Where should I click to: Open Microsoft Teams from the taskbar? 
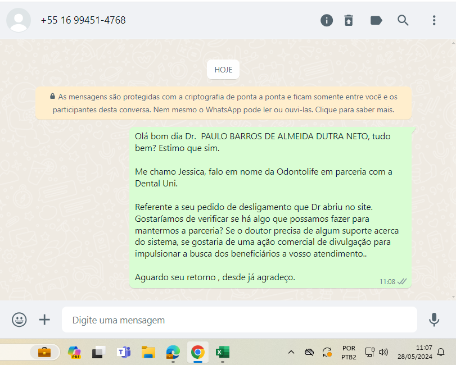[124, 352]
